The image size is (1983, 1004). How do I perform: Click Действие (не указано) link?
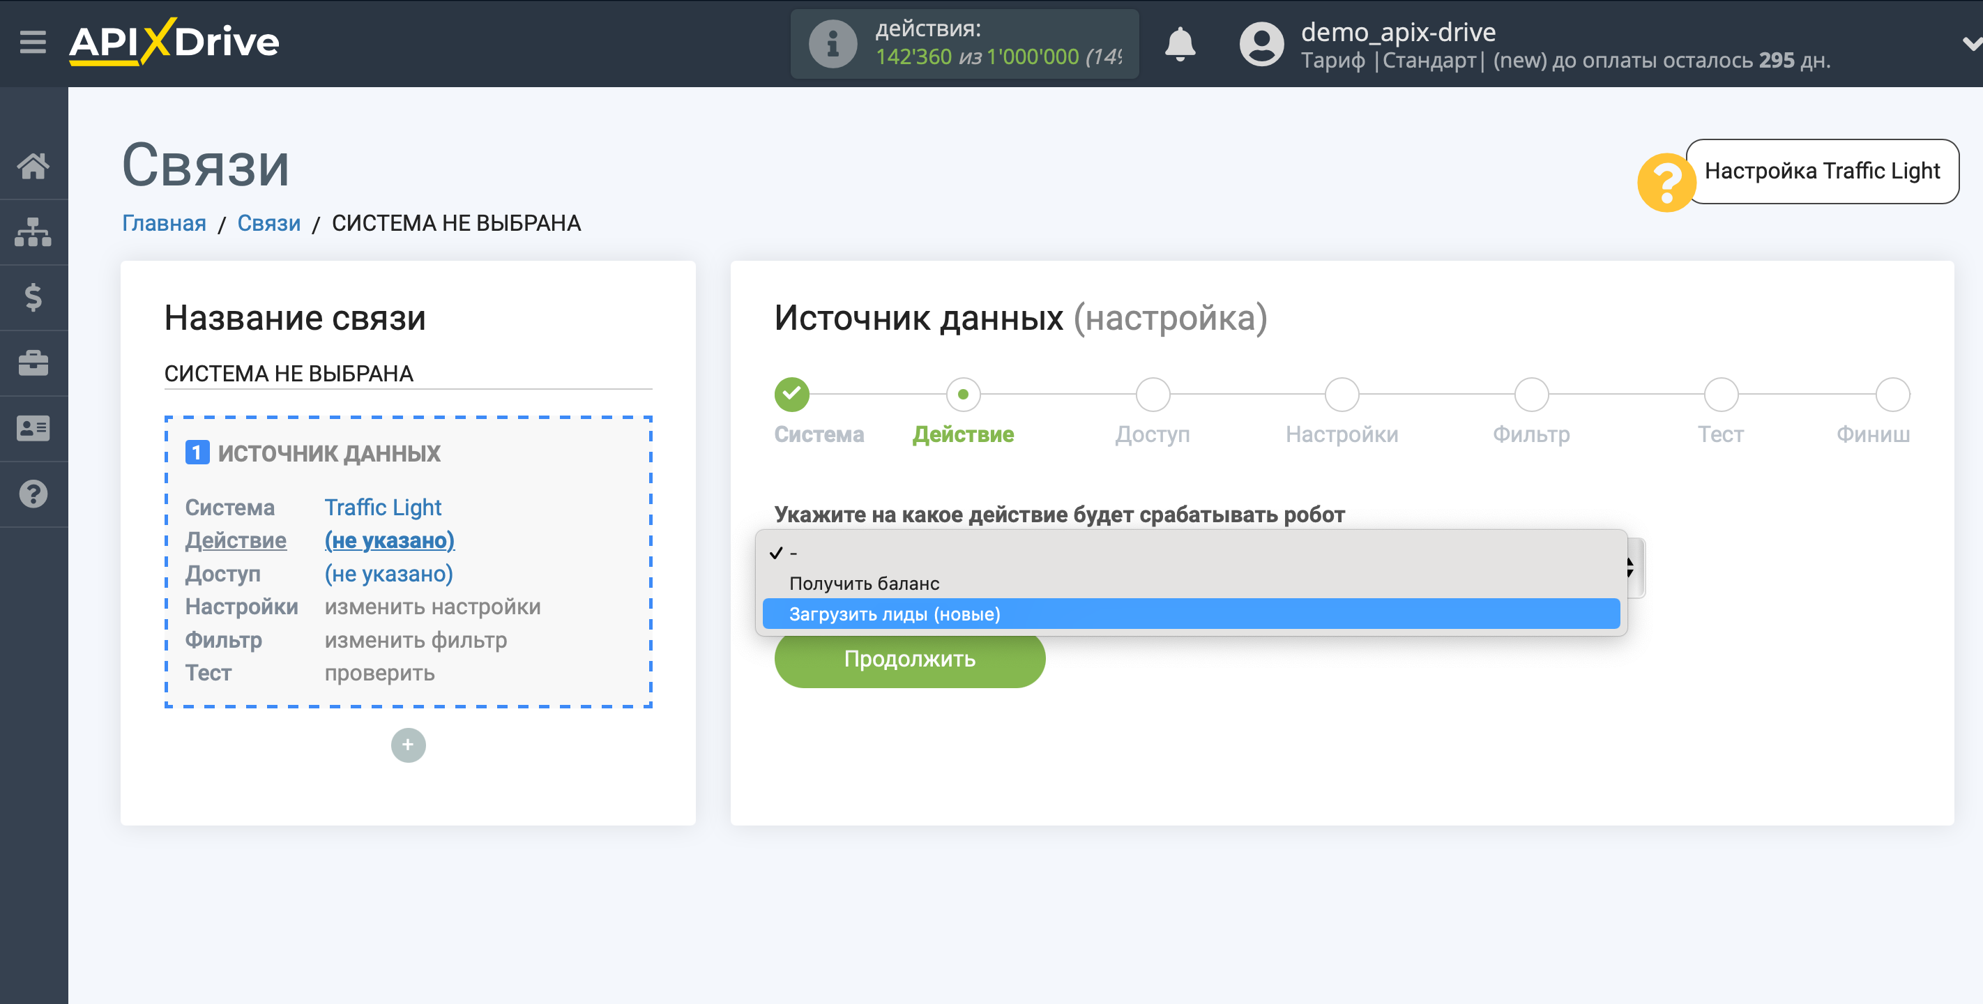(390, 540)
